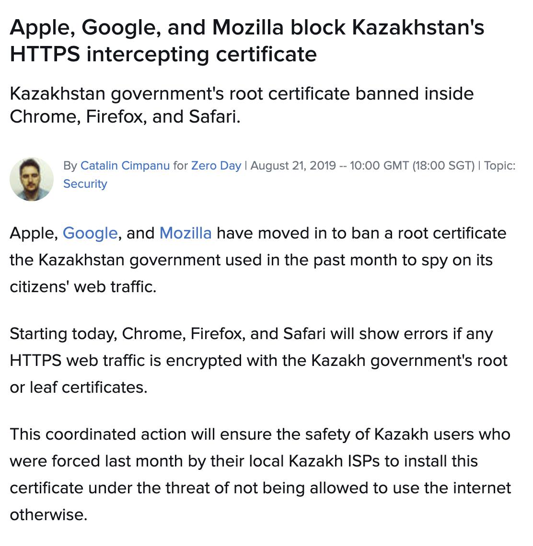Click the author's circular profile photo

point(31,179)
